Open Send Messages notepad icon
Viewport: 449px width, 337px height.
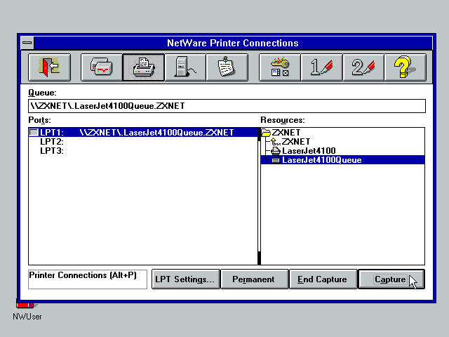point(227,67)
